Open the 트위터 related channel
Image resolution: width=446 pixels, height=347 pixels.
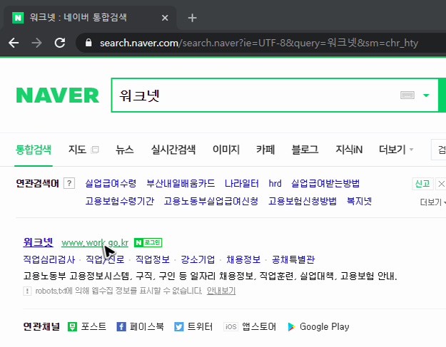pos(193,327)
